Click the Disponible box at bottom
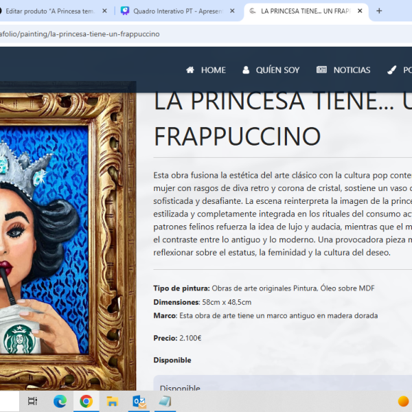Viewport: 412px width, 412px height. (x=283, y=384)
